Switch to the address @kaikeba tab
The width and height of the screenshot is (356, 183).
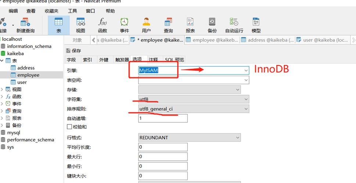(267, 40)
